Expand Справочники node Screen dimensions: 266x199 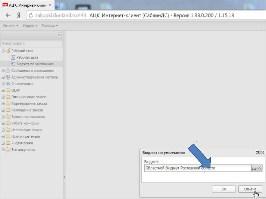[3, 84]
